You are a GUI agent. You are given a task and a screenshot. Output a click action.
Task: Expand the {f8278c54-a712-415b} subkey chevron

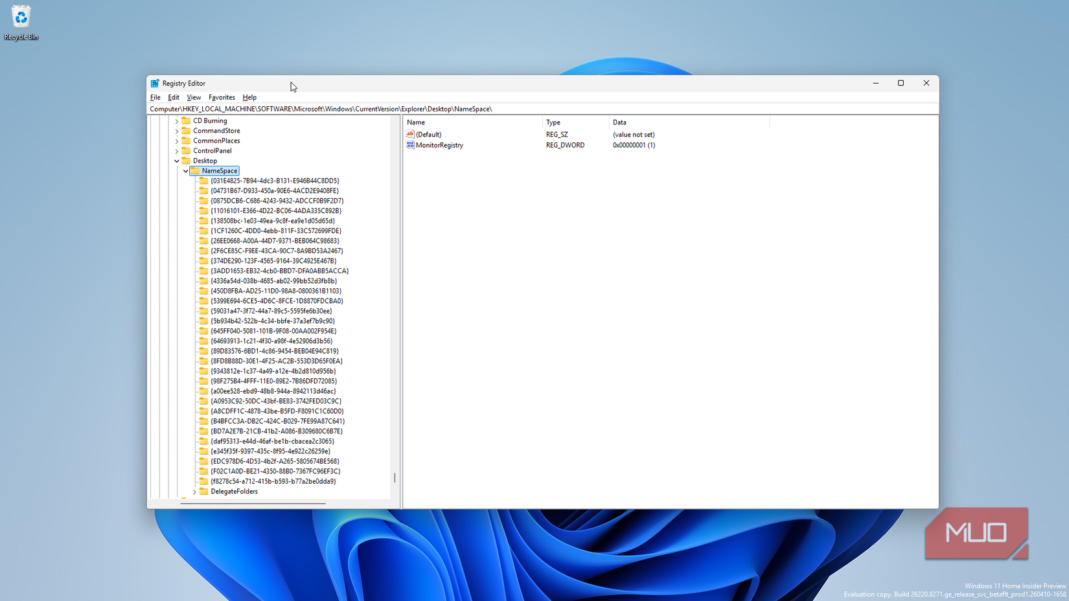194,481
